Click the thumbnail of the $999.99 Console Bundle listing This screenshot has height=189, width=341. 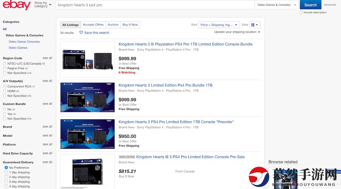click(x=87, y=59)
